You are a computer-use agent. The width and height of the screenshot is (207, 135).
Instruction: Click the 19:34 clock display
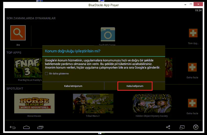(198, 10)
